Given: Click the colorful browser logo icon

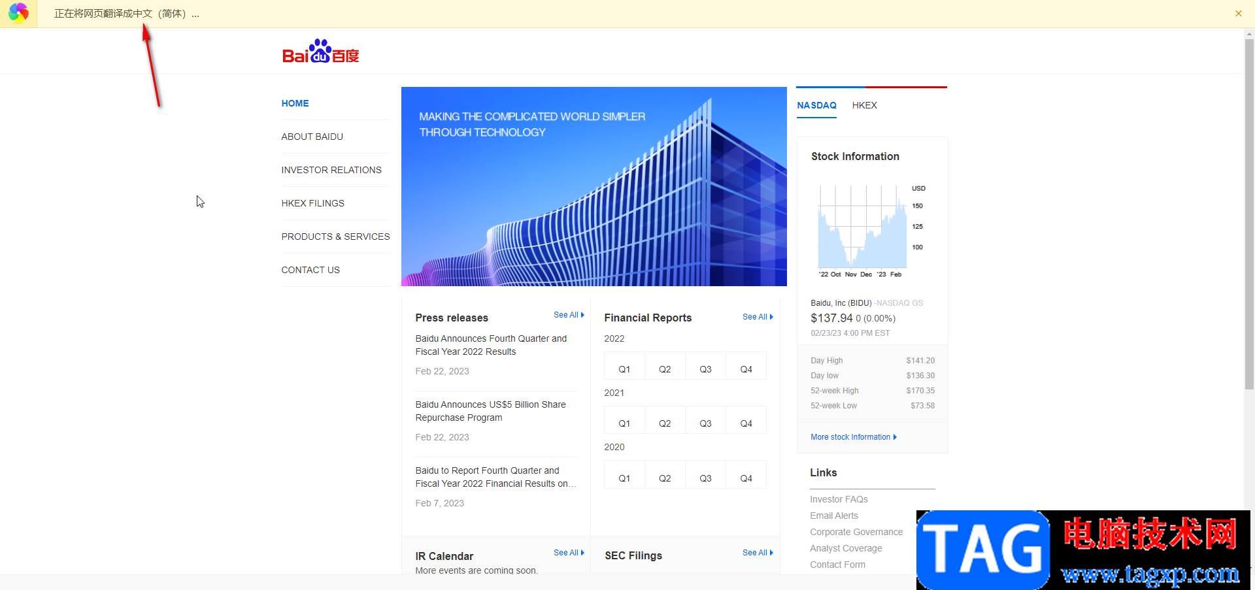Looking at the screenshot, I should coord(18,13).
